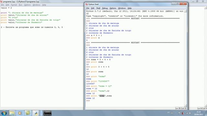Show hidden system tray icons

point(176,113)
